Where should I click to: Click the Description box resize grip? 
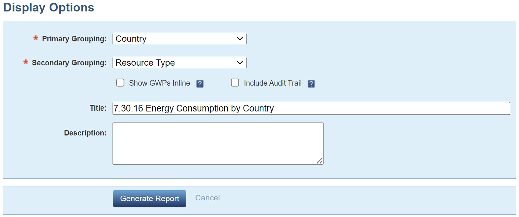[x=320, y=161]
